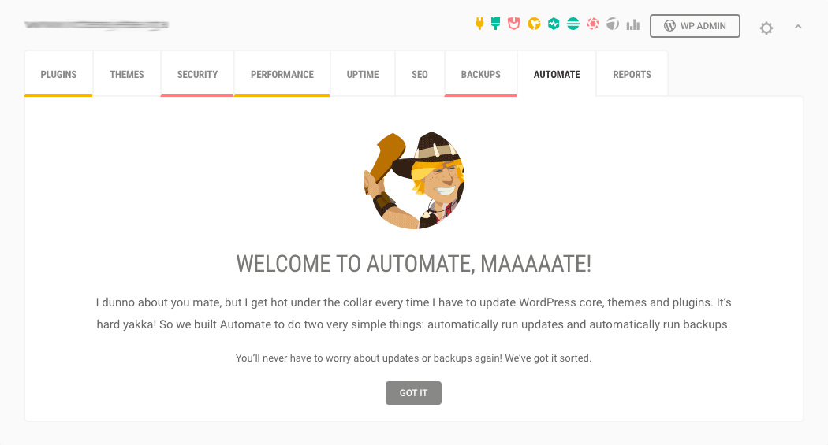
Task: Click the gray bar chart reports icon
Action: (x=633, y=24)
